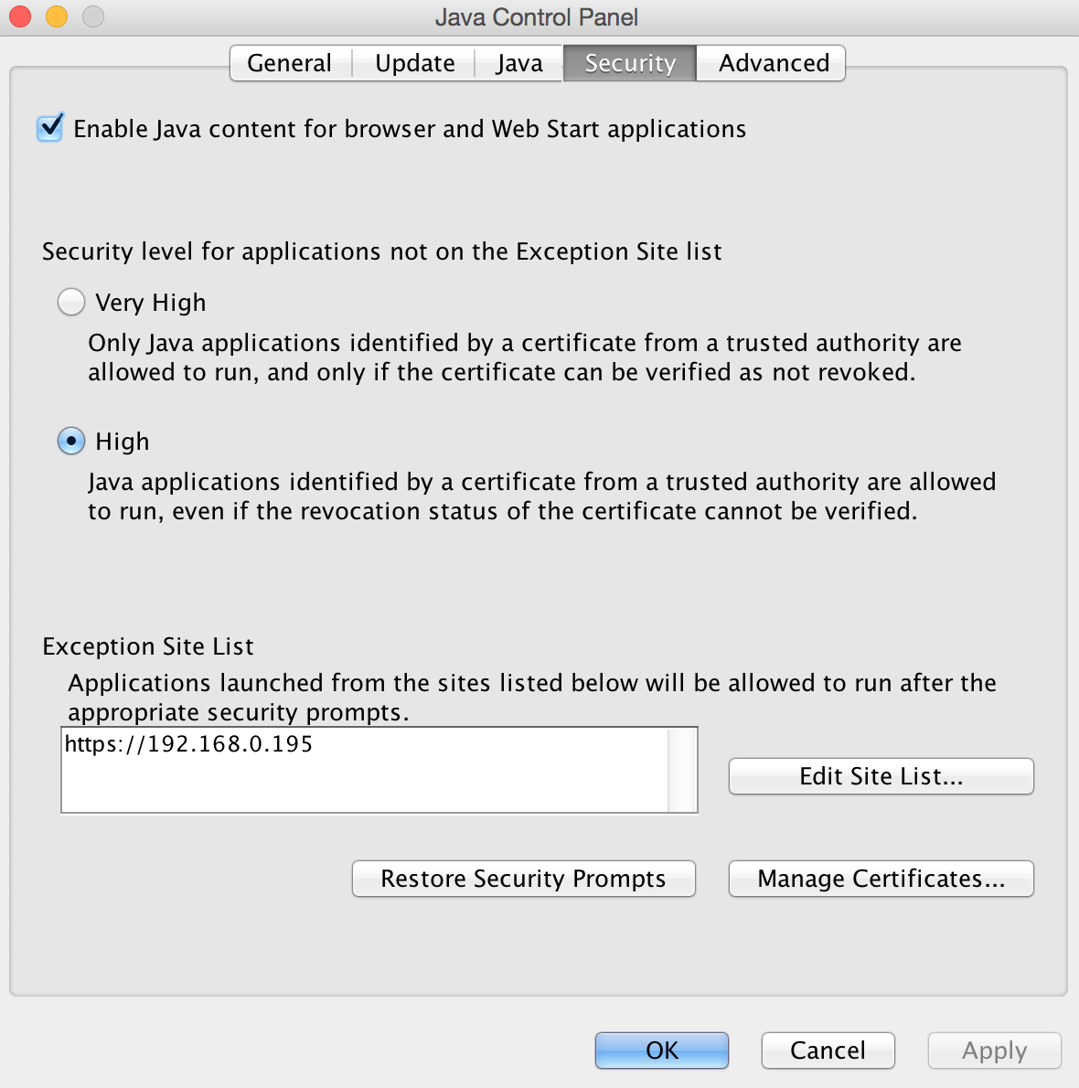Uncheck Enable Java content for browser checkbox
Image resolution: width=1079 pixels, height=1088 pixels.
point(50,128)
